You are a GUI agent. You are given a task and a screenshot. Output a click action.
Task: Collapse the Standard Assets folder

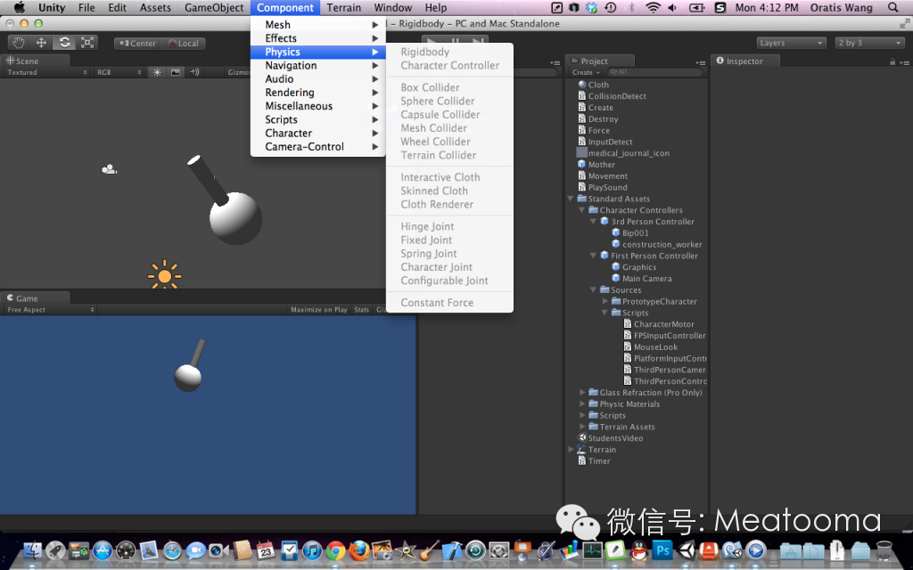[x=571, y=199]
